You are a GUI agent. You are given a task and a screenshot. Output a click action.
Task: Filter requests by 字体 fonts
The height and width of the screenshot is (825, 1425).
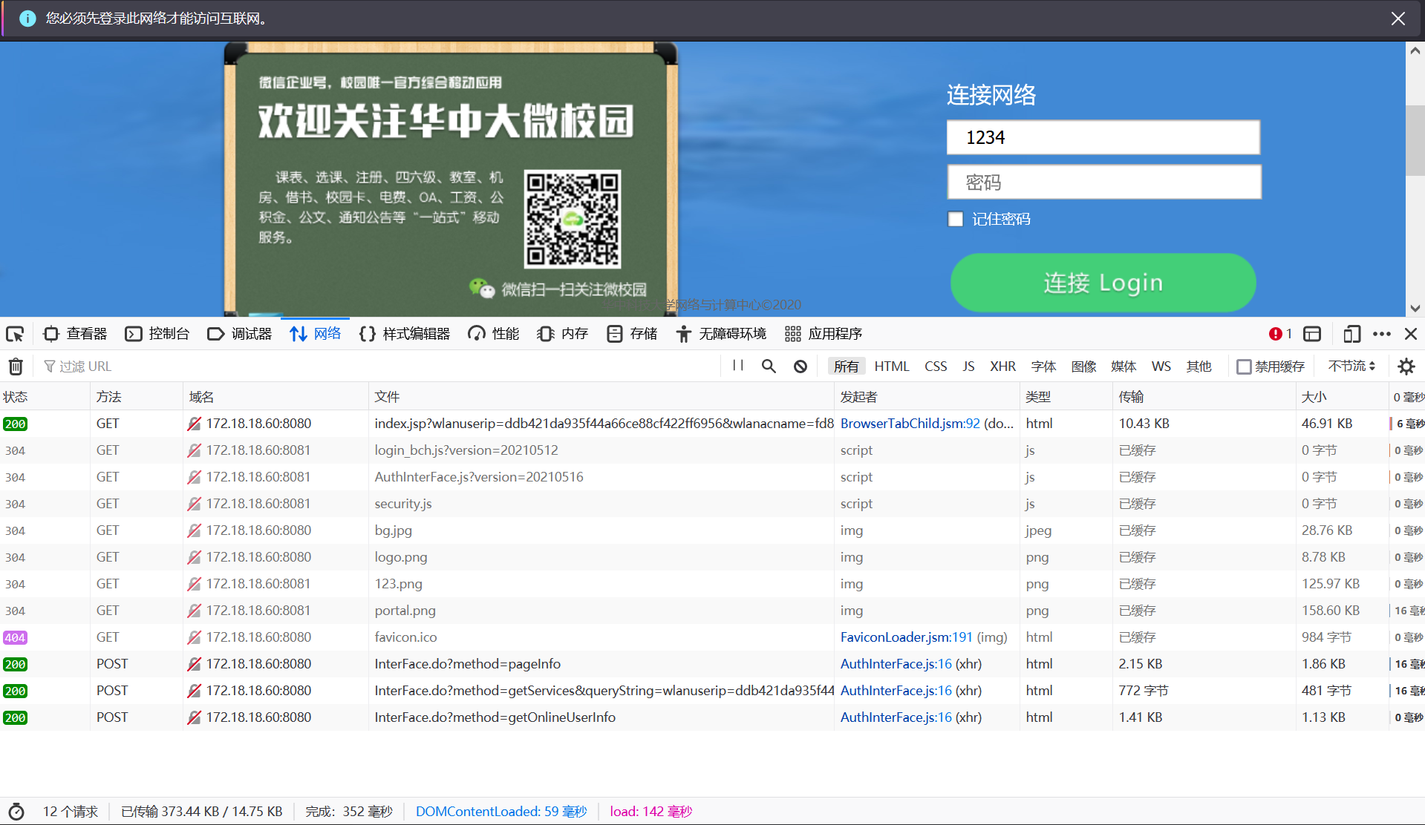[1043, 367]
